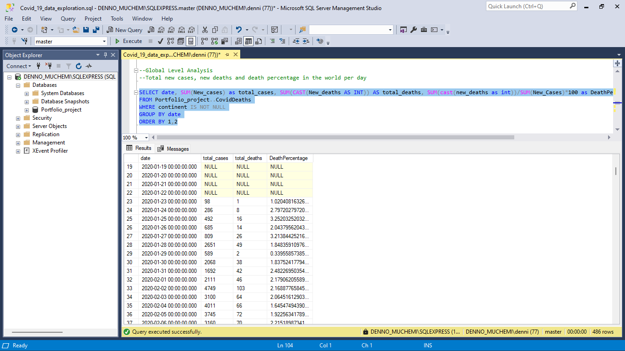Open a new MDX query
The height and width of the screenshot is (351, 625).
[x=161, y=30]
